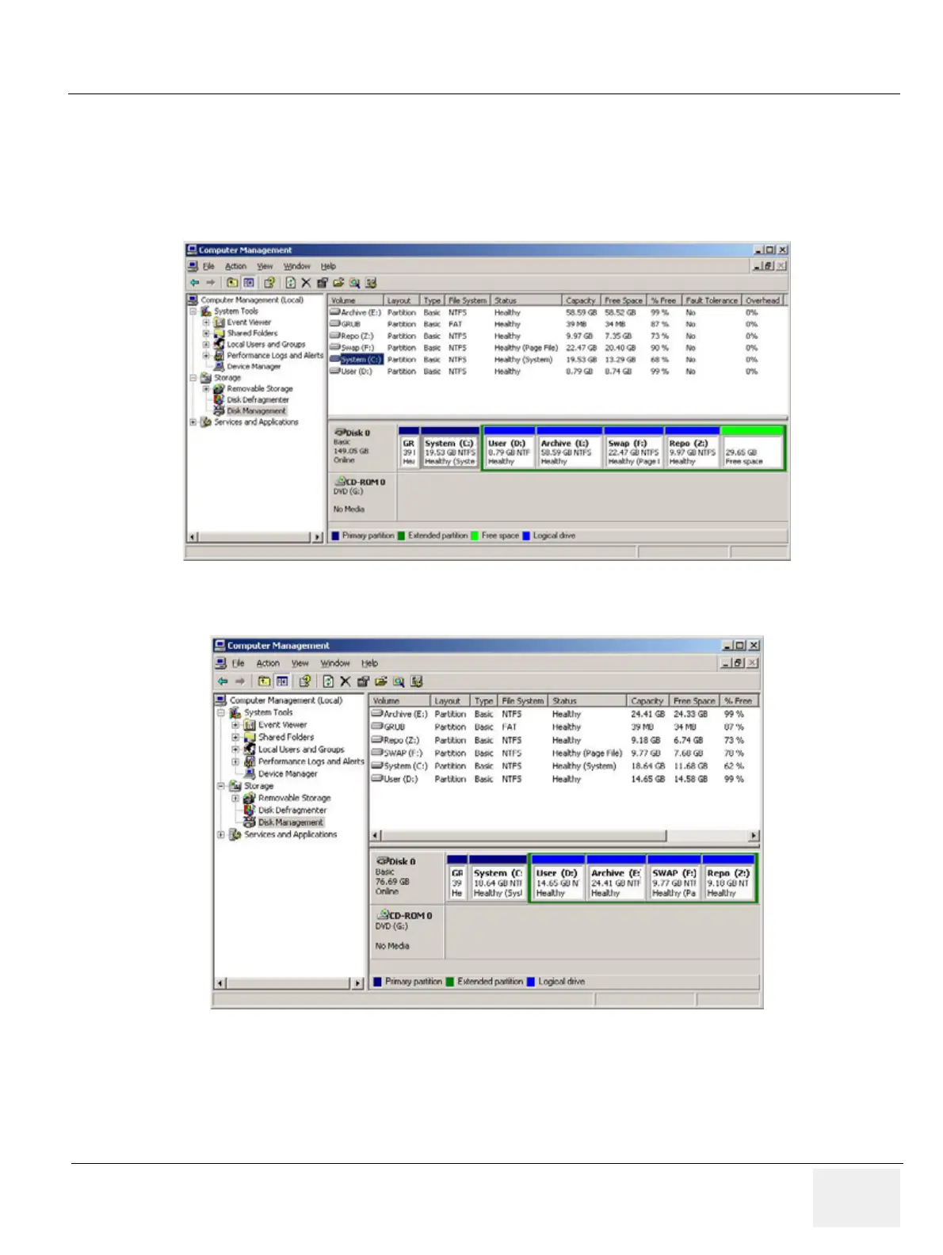The width and height of the screenshot is (943, 1255).
Task: Open Window menu in 76.69 GB disk window
Action: (334, 663)
